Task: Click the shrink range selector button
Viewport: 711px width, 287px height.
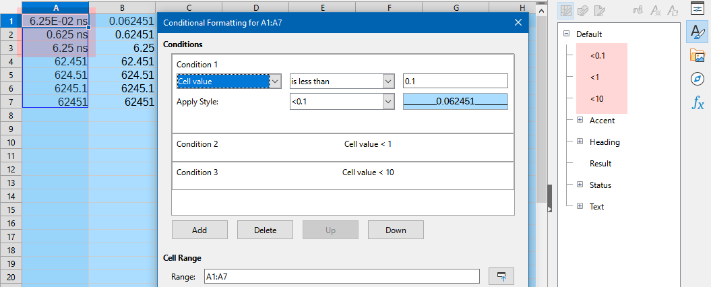Action: [500, 277]
